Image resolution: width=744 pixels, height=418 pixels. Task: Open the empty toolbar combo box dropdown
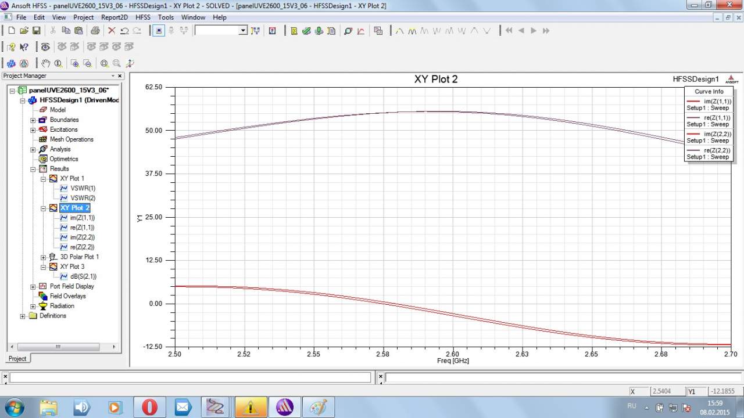(243, 31)
